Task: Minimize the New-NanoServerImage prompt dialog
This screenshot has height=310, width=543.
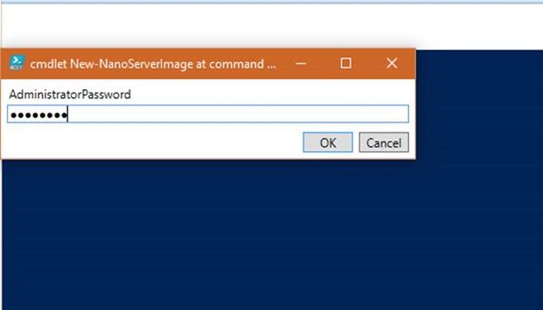Action: click(x=300, y=63)
